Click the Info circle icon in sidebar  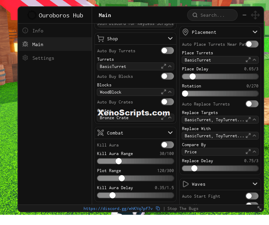(25, 31)
